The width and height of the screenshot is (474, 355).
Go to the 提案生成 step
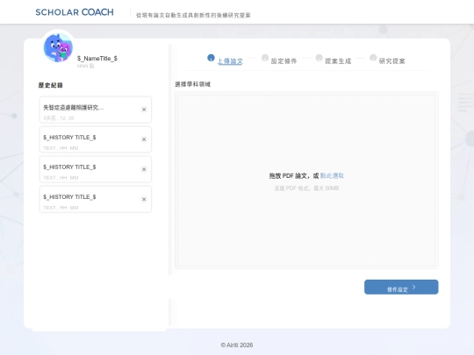(334, 60)
